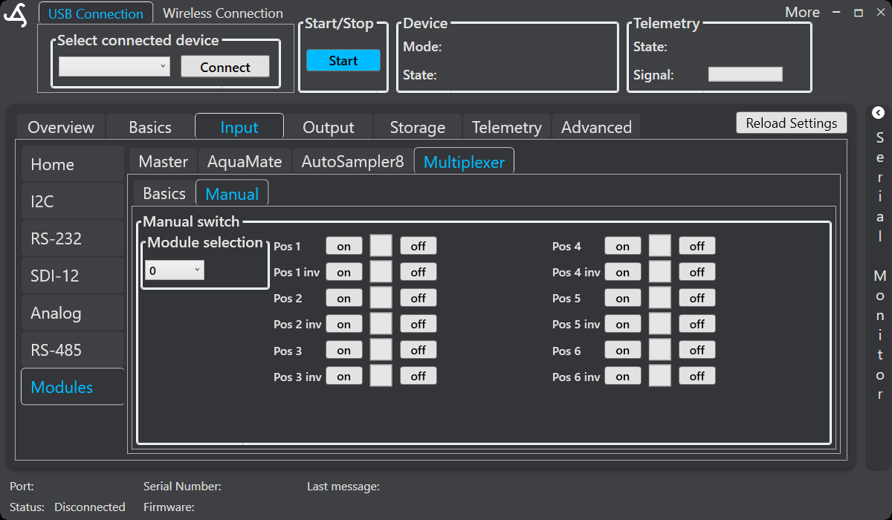Turn Pos 3 off
Viewport: 892px width, 520px height.
coord(418,350)
